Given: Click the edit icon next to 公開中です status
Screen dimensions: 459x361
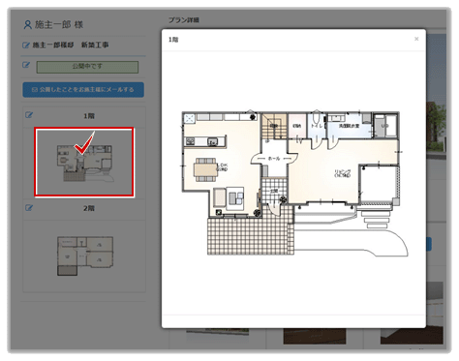Looking at the screenshot, I should point(26,65).
